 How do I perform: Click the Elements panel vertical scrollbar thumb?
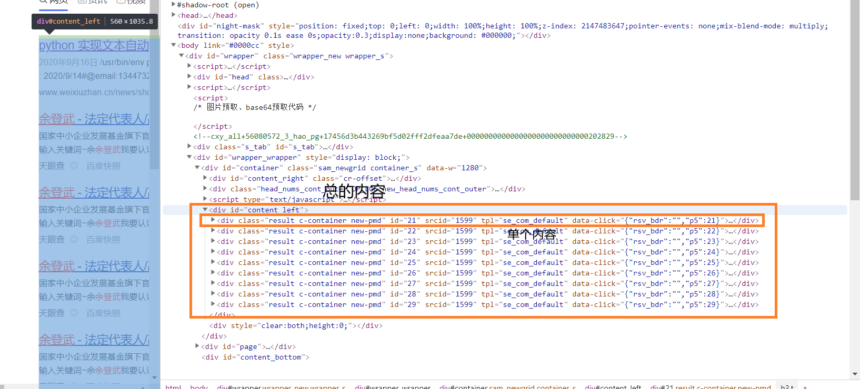(x=855, y=100)
